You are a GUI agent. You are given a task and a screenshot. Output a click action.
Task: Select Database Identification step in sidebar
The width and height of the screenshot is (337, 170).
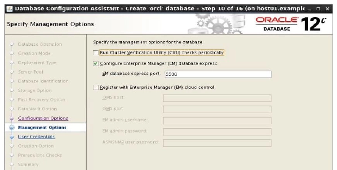tap(43, 81)
